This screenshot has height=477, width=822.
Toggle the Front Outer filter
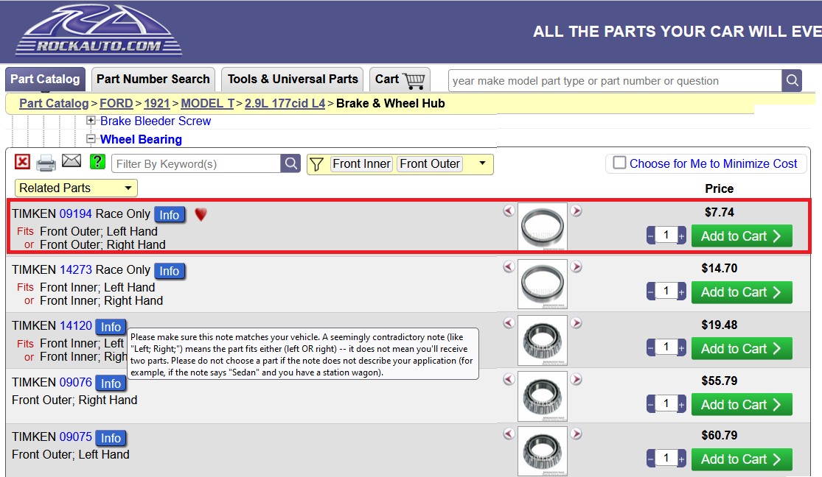430,163
